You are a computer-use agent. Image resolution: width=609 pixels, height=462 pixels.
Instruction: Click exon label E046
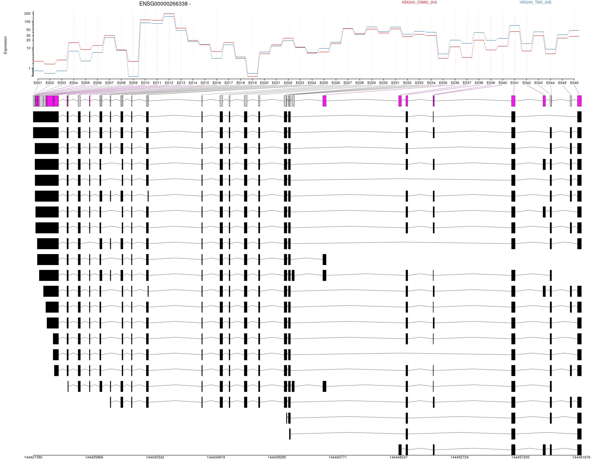click(574, 83)
